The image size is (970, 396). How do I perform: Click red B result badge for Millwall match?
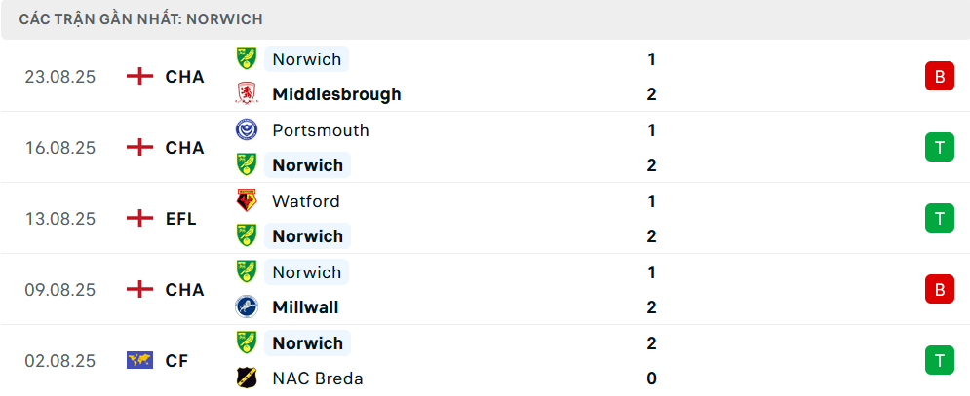pos(940,290)
